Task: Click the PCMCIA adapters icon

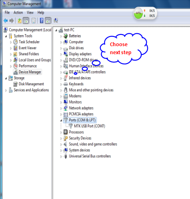Action: click(x=66, y=114)
